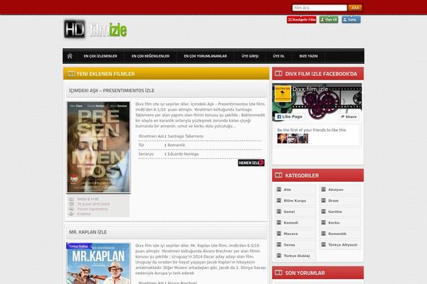Click the film icon beside Dram category
The image size is (427, 284).
pyautogui.click(x=324, y=200)
